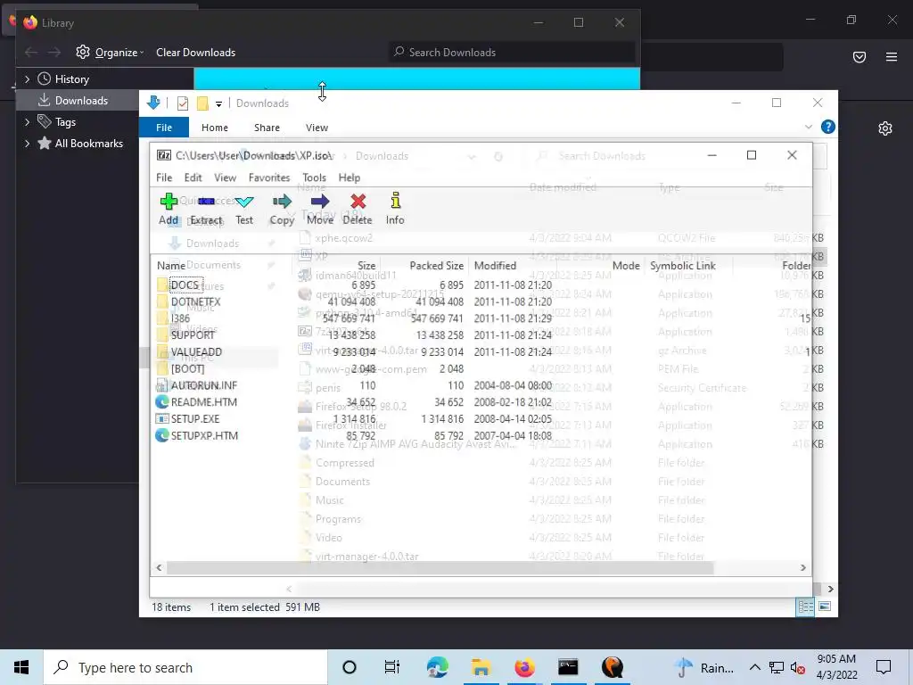The height and width of the screenshot is (685, 913).
Task: Select SETUPXP.HTM file in 7-Zip
Action: click(x=204, y=435)
